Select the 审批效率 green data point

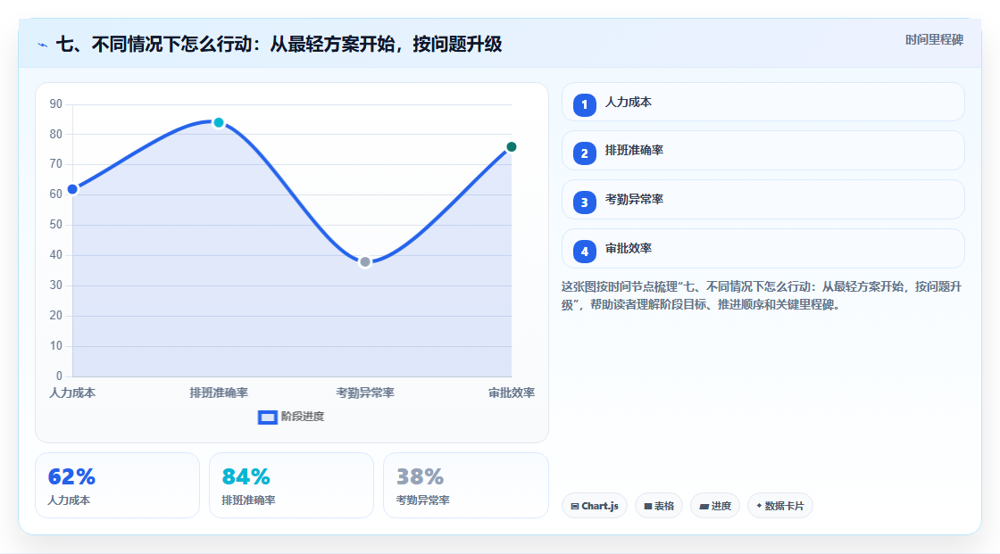511,147
